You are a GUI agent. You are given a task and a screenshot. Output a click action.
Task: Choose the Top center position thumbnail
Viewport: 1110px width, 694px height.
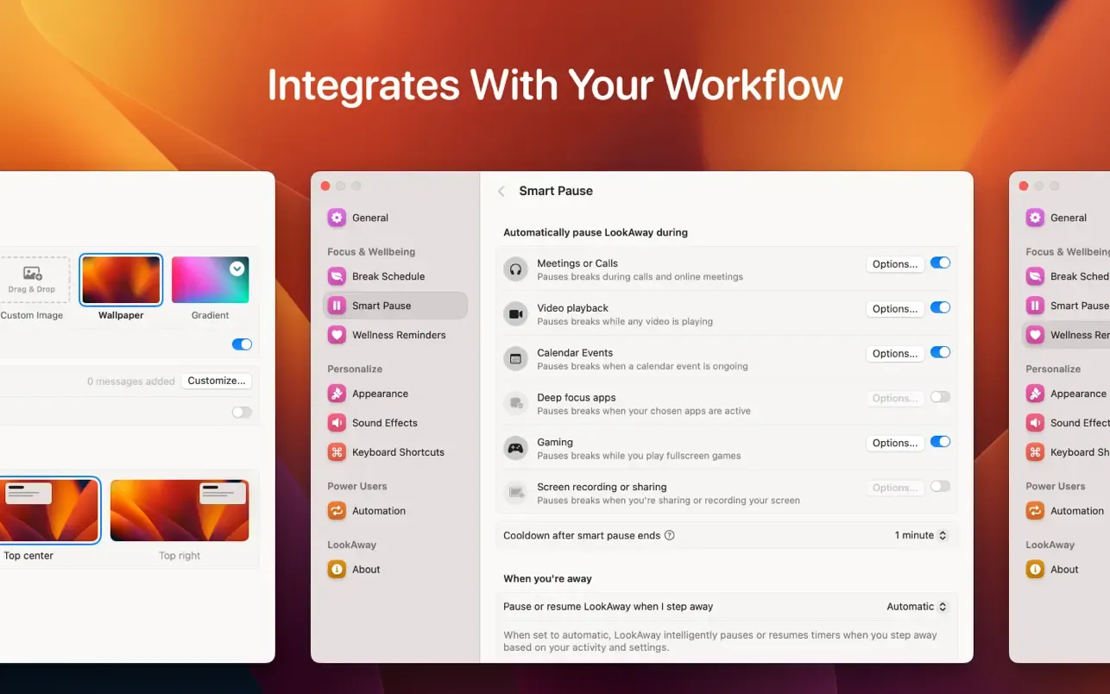click(48, 511)
